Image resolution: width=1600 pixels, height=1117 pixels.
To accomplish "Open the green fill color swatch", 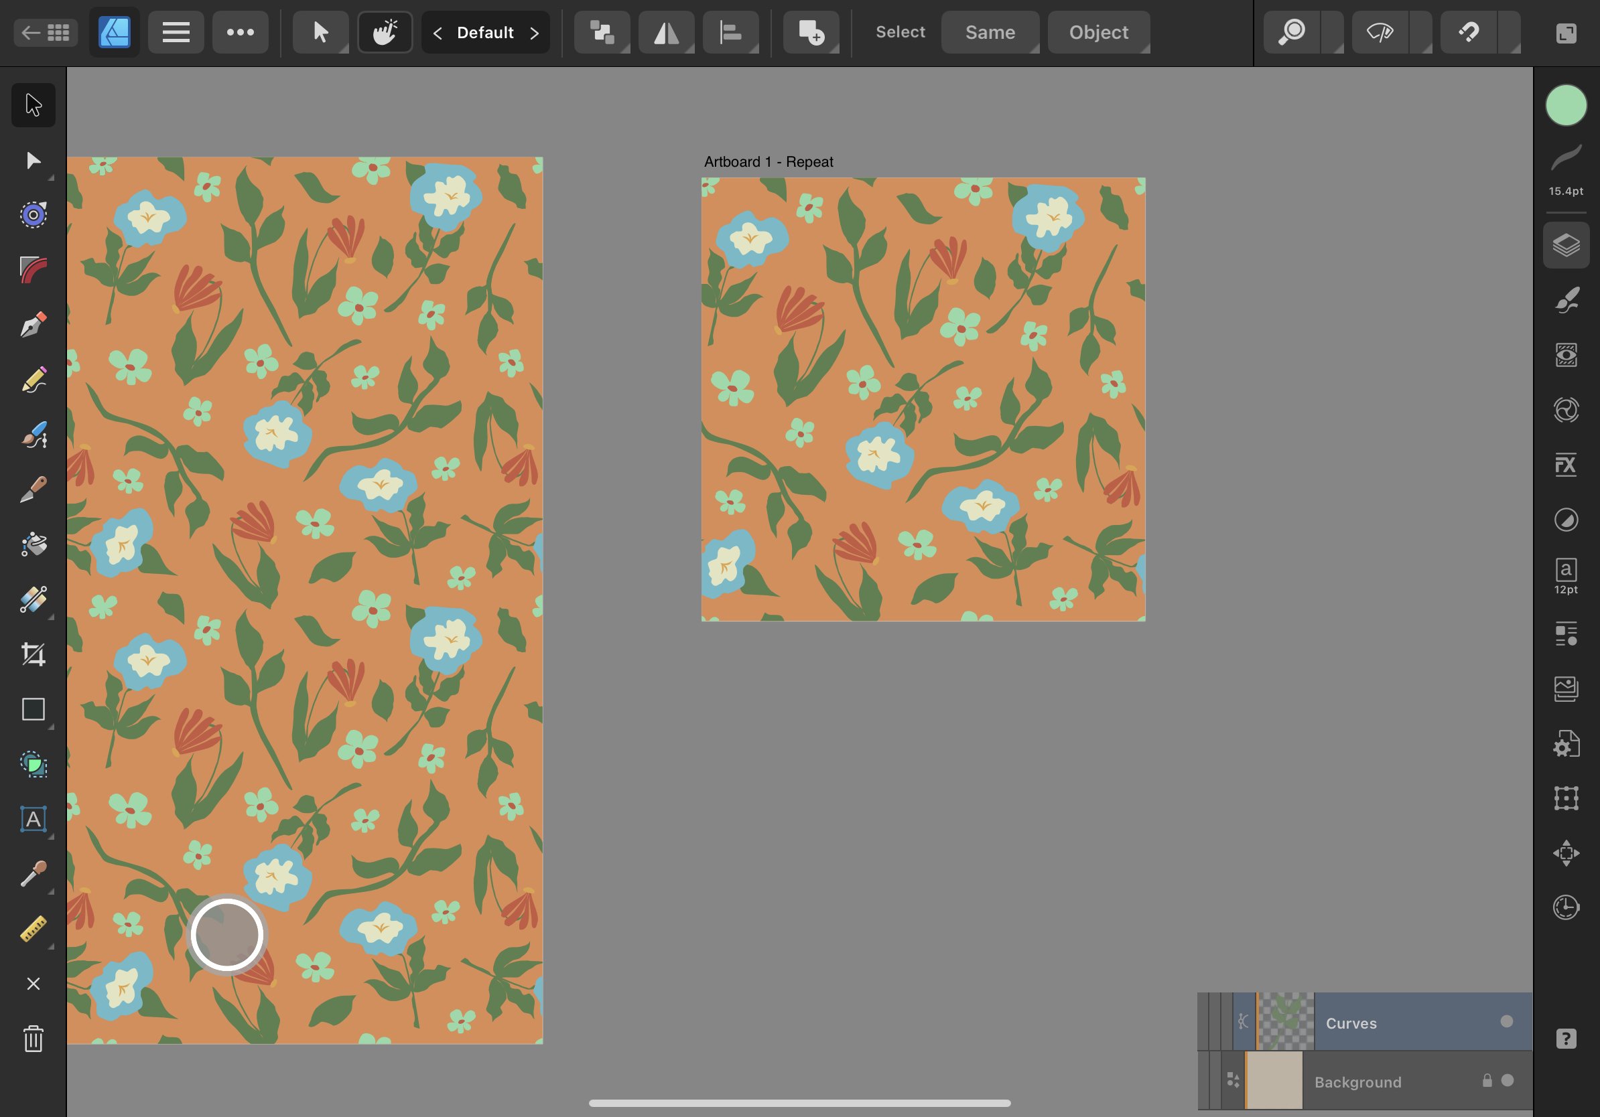I will pos(1565,105).
